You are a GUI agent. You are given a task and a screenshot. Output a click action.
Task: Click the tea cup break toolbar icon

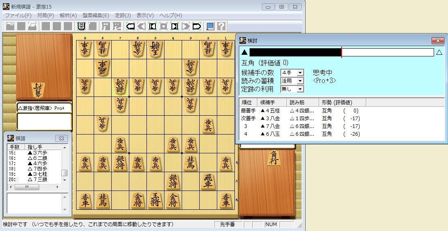pyautogui.click(x=81, y=26)
